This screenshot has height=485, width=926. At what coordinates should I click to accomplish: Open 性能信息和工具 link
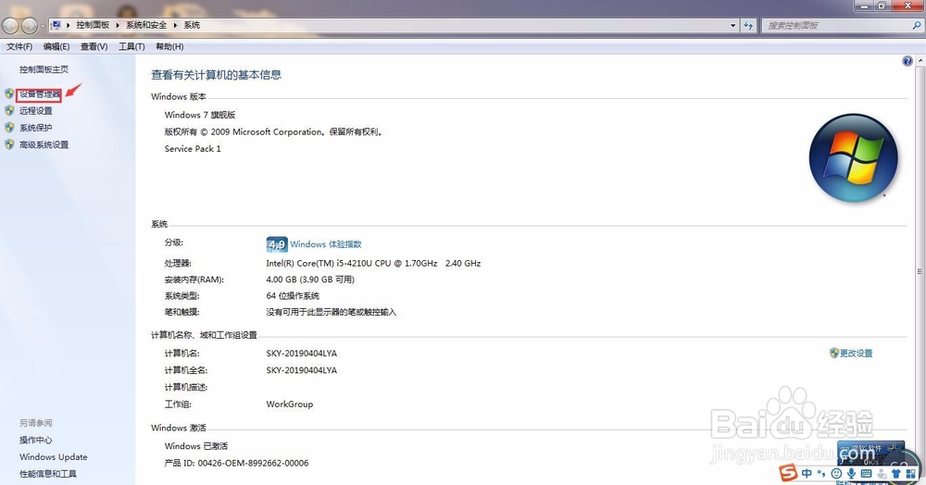pyautogui.click(x=48, y=474)
